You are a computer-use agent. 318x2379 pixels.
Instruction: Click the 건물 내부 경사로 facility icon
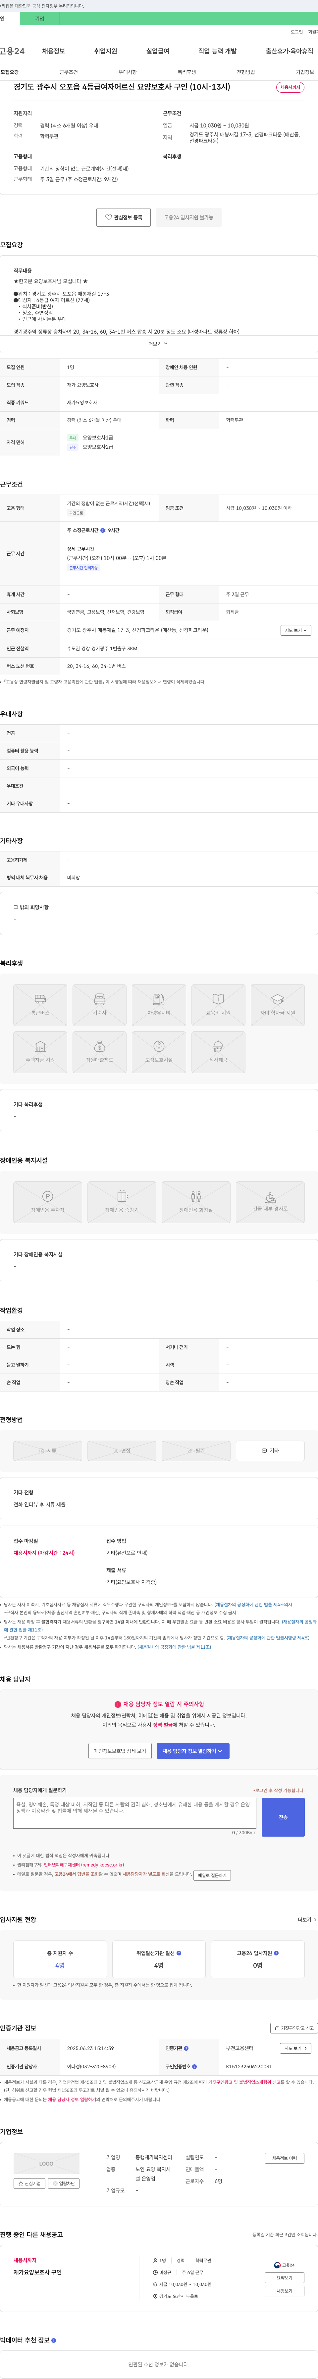pos(270,1202)
